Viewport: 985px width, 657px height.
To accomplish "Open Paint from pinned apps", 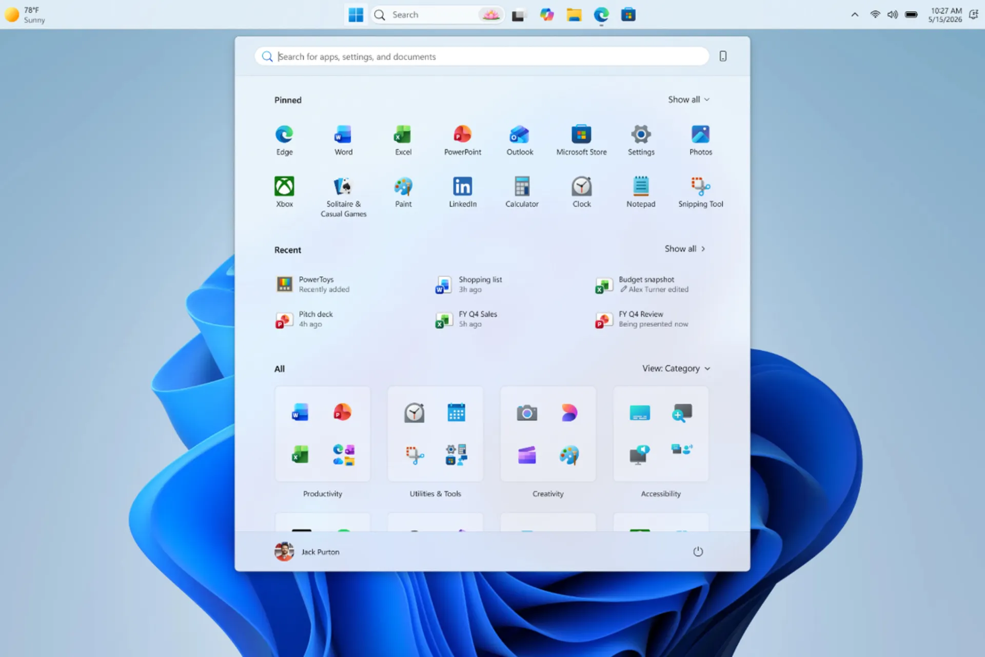I will coord(403,191).
